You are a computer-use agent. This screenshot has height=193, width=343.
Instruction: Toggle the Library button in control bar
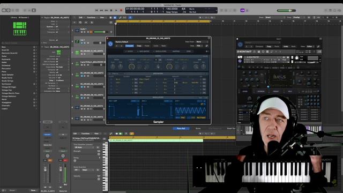(x=4, y=10)
